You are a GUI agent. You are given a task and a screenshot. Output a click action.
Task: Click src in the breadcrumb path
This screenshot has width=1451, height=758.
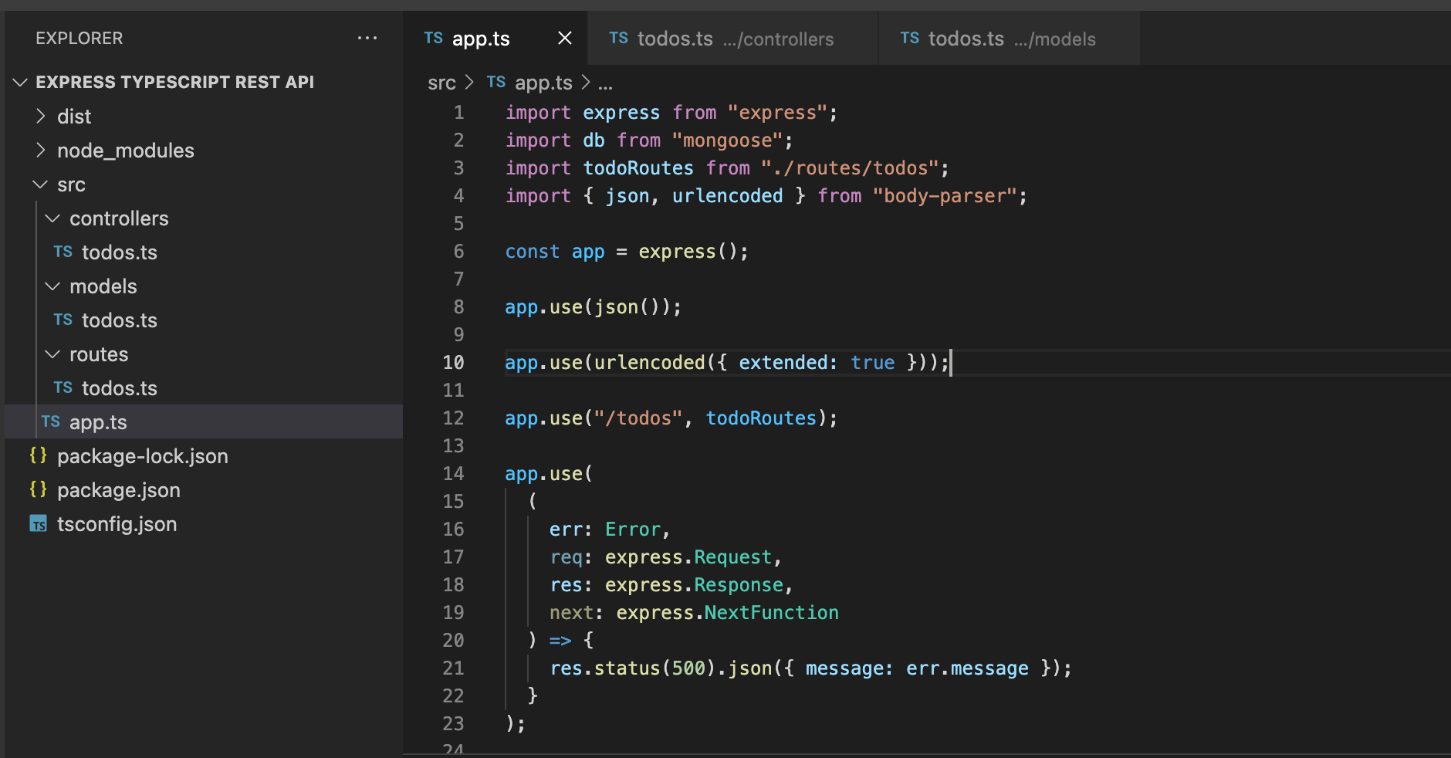tap(441, 83)
